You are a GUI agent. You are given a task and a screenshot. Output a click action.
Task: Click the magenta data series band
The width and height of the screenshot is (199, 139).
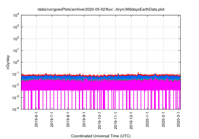click(x=101, y=85)
